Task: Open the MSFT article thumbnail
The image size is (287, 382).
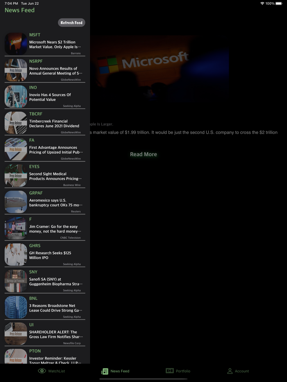Action: [16, 44]
